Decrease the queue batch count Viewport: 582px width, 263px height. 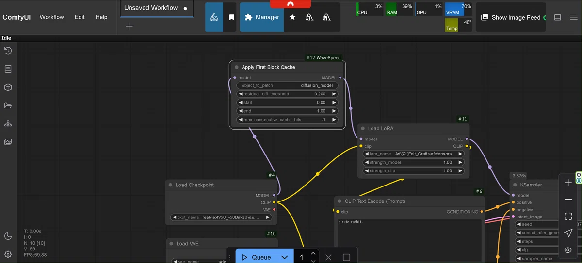pos(313,261)
